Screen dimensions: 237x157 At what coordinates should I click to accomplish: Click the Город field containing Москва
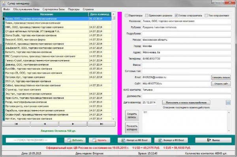pos(186,46)
